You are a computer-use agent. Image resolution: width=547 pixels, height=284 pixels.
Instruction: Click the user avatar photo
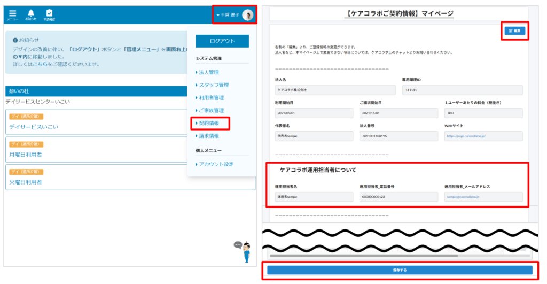pyautogui.click(x=248, y=14)
